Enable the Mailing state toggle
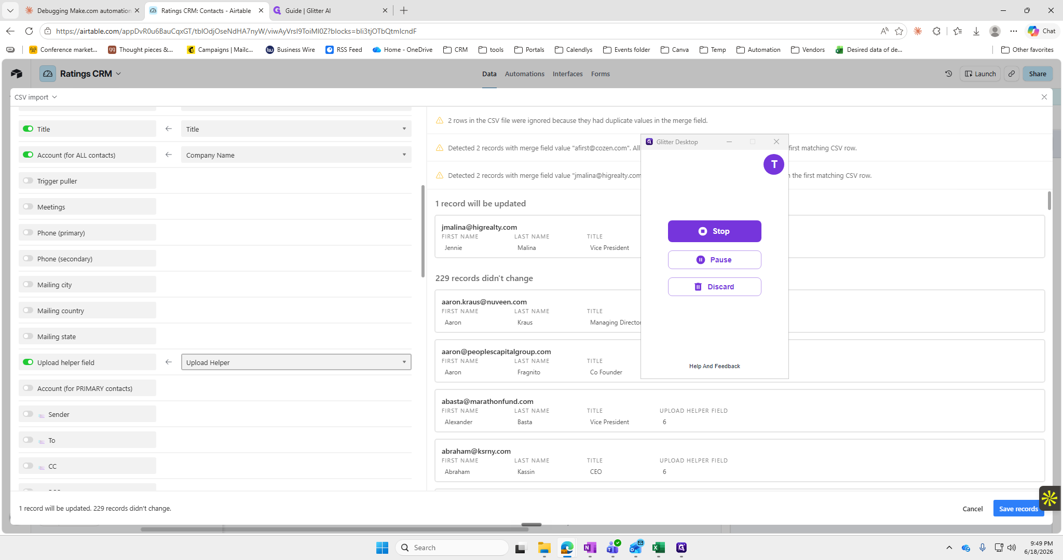Screen dimensions: 1063x560 [x=28, y=336]
